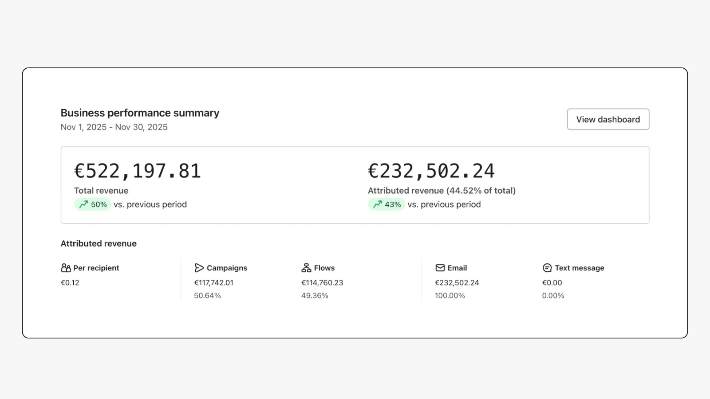710x399 pixels.
Task: Click the Campaigns revenue value €117,742.01
Action: (x=214, y=282)
